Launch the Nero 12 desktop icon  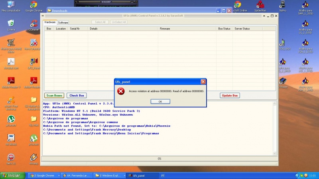(x=11, y=159)
